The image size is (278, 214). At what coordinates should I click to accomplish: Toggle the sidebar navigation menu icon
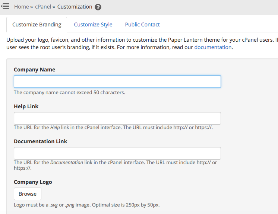[x=5, y=7]
